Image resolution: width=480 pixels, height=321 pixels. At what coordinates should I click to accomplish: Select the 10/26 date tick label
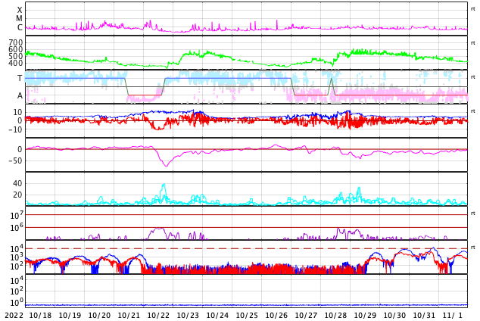tap(276, 315)
